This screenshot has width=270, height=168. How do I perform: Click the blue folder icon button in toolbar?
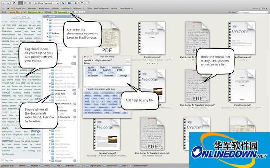click(x=69, y=3)
